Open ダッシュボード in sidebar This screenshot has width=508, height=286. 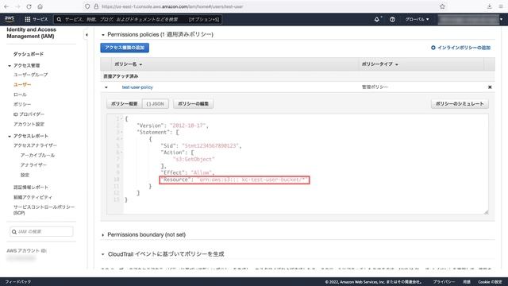29,54
